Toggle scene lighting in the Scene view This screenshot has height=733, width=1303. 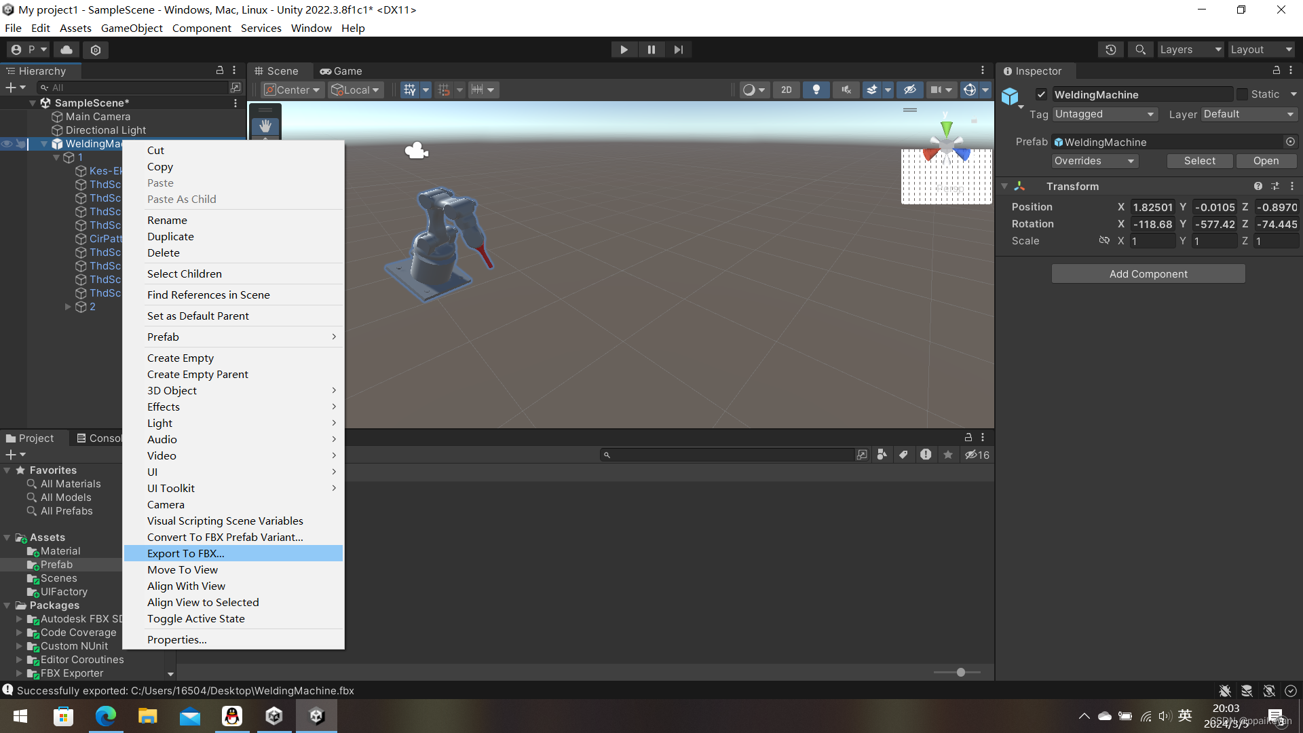pyautogui.click(x=816, y=90)
